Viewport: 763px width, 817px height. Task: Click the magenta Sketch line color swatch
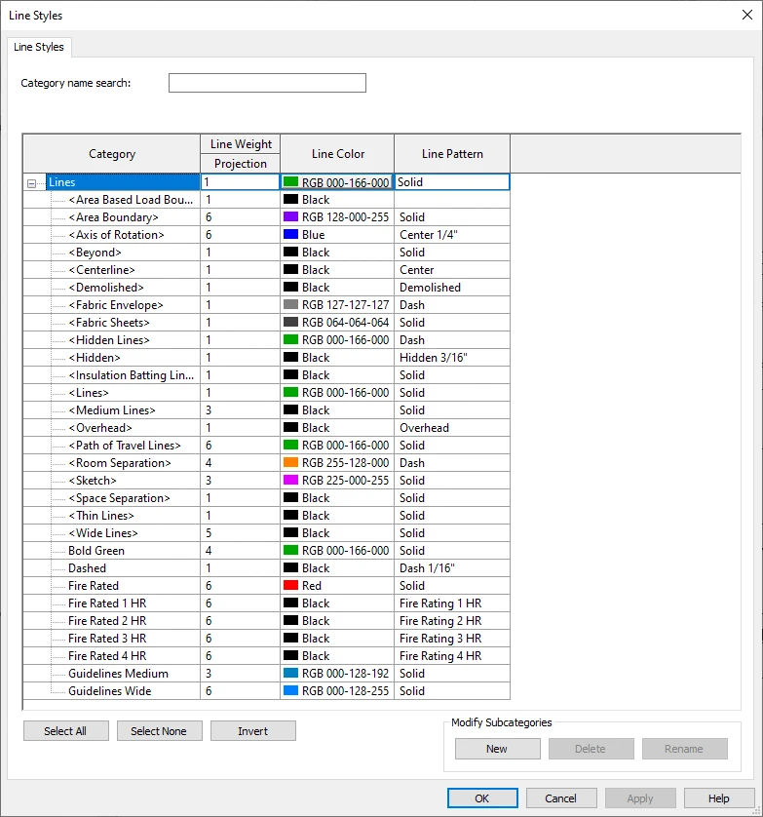coord(290,481)
